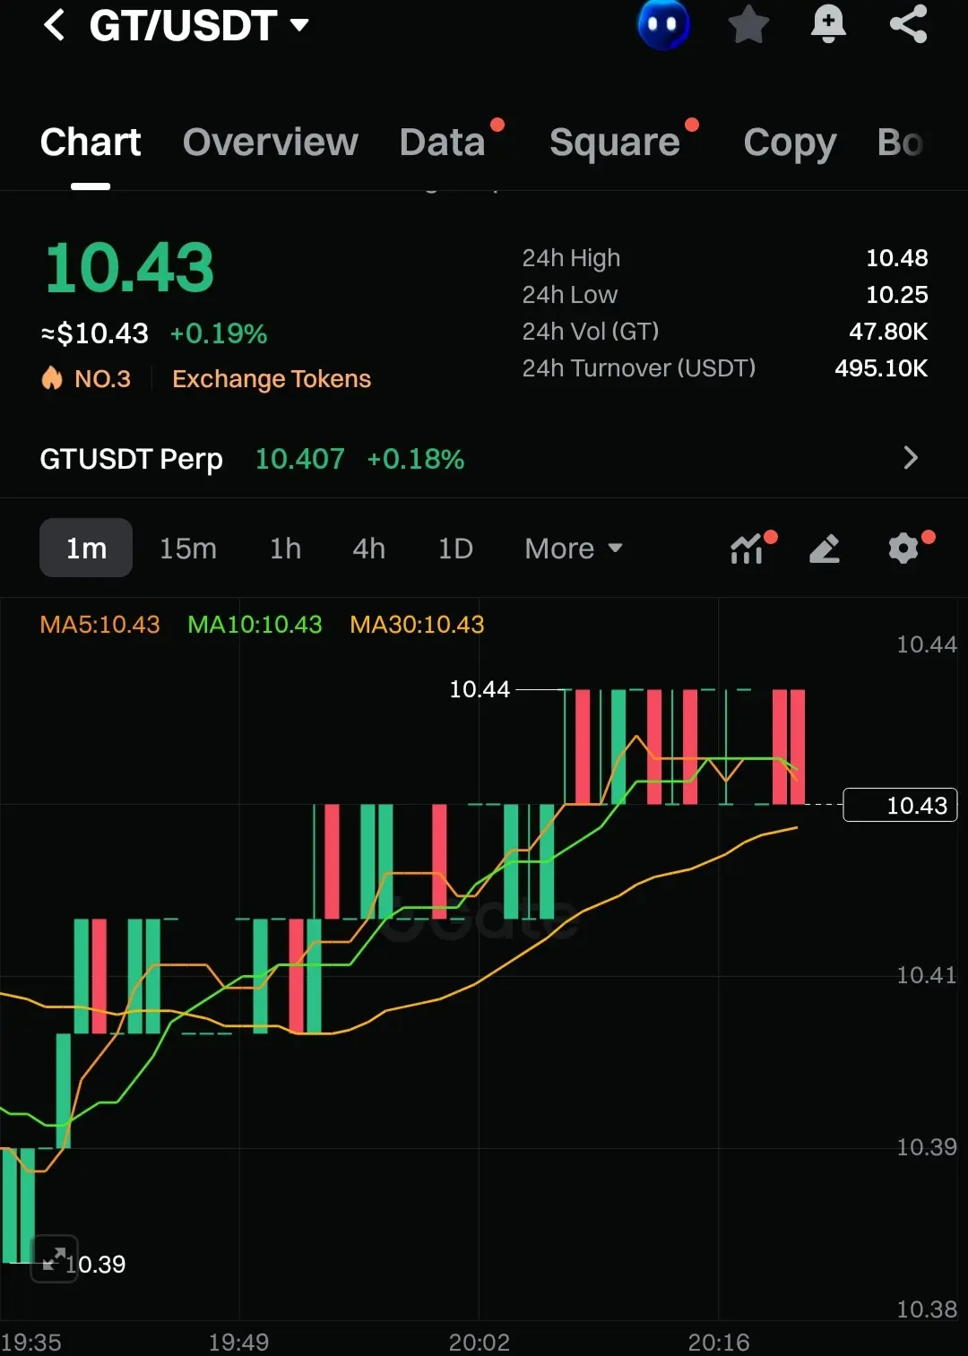Select the 1m timeframe
The height and width of the screenshot is (1356, 968).
tap(86, 548)
